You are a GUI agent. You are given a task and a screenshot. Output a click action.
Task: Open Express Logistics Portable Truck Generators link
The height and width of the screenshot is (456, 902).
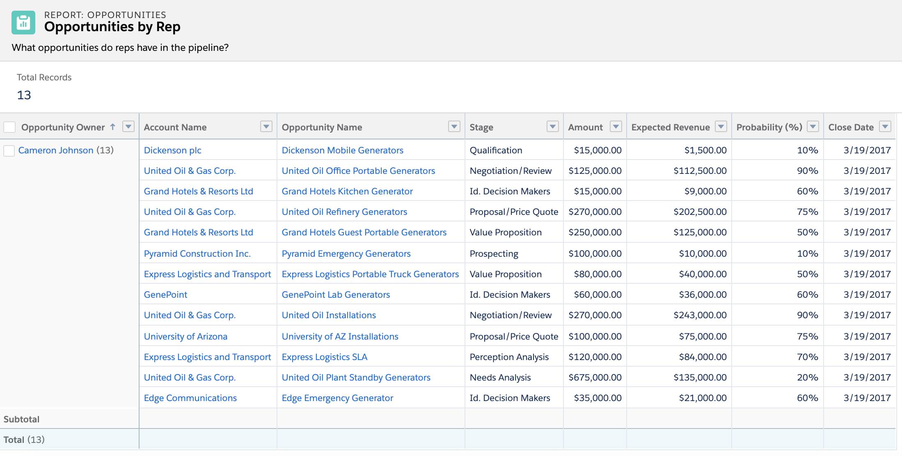(x=370, y=274)
